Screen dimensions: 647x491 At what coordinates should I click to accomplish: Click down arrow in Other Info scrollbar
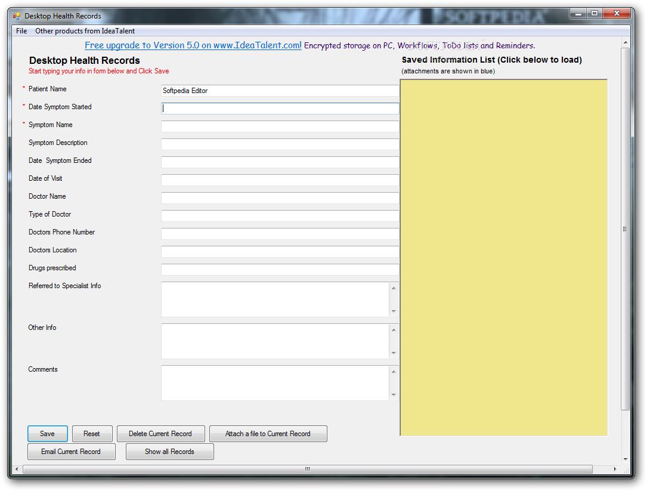tap(394, 353)
